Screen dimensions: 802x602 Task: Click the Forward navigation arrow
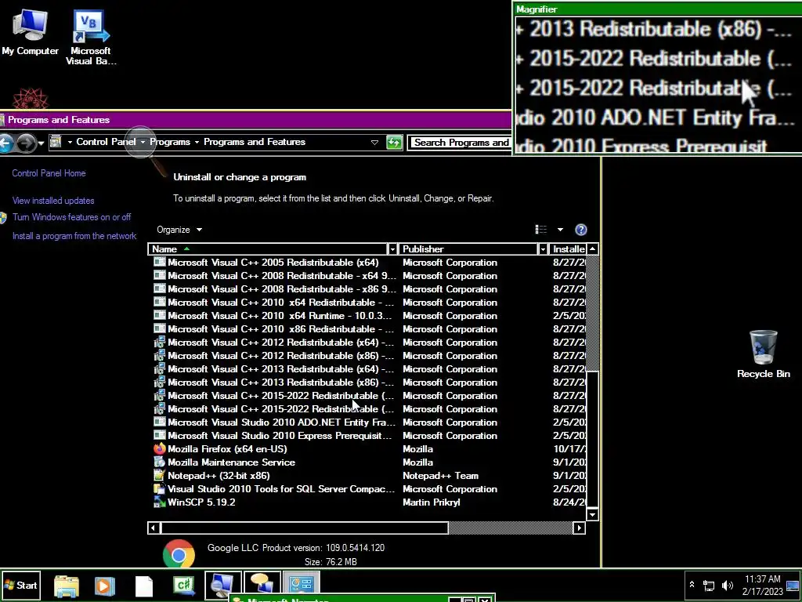pyautogui.click(x=27, y=143)
